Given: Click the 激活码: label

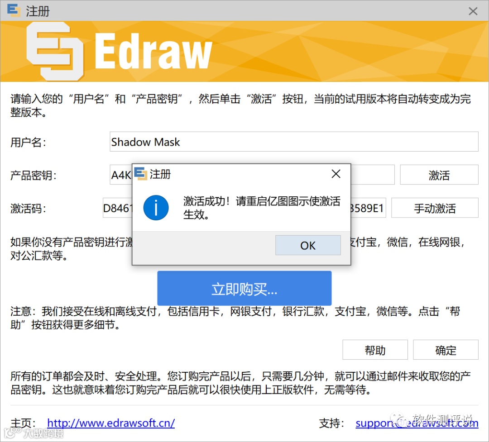Looking at the screenshot, I should (x=28, y=209).
